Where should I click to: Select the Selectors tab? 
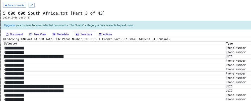tap(84, 34)
